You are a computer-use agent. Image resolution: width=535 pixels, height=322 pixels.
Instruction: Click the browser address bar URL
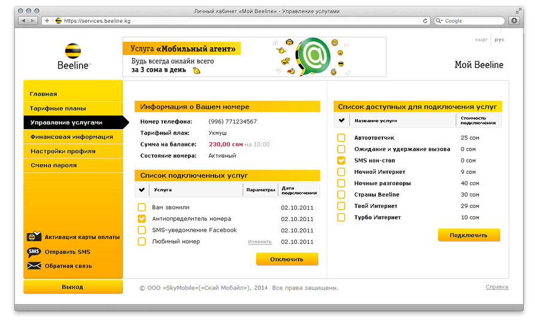click(97, 21)
